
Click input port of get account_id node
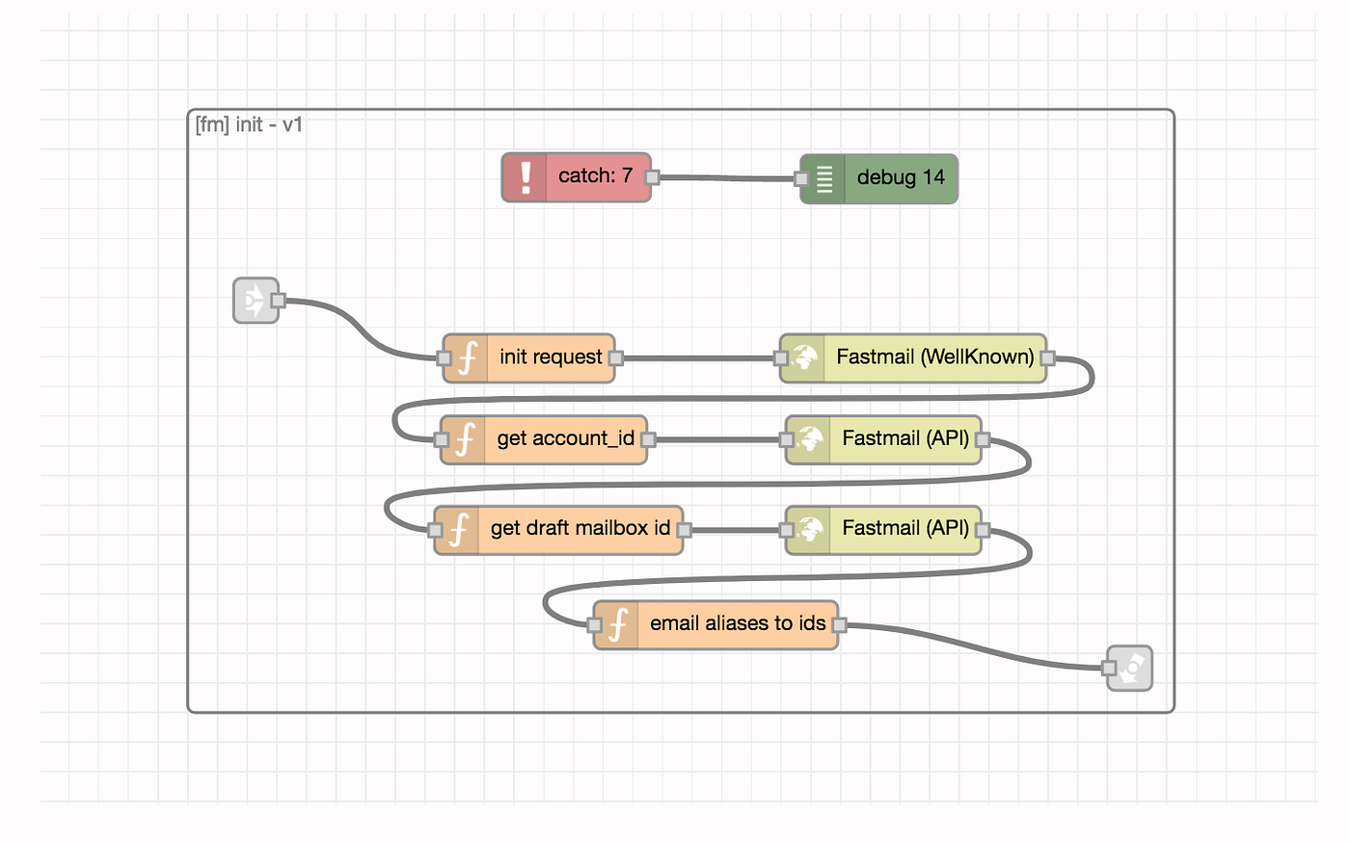coord(442,439)
